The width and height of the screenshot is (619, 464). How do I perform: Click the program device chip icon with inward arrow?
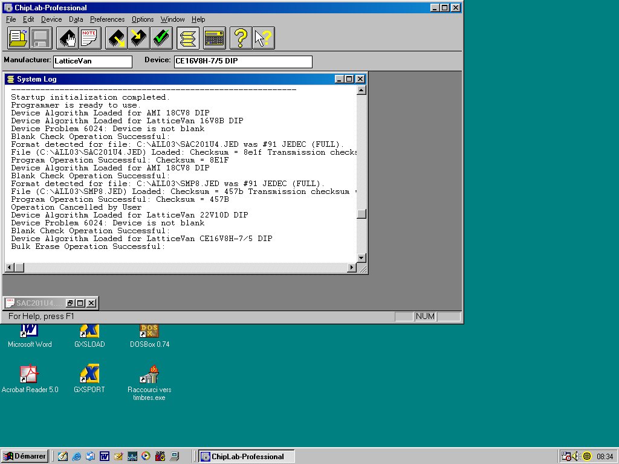139,39
